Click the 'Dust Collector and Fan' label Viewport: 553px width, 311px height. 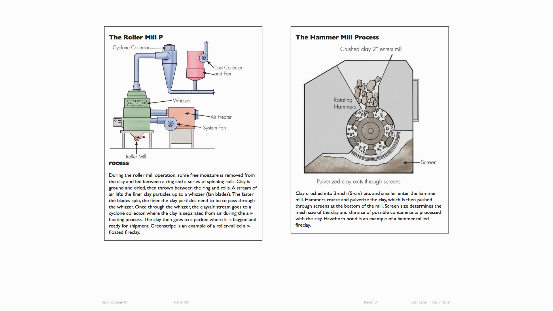tap(228, 71)
